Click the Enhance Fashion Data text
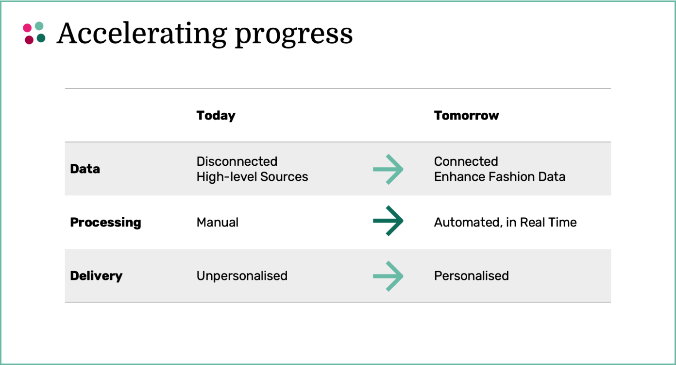The image size is (676, 365). pyautogui.click(x=500, y=176)
